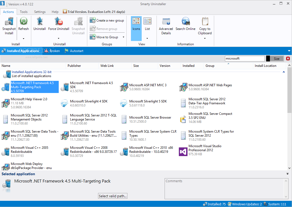The width and height of the screenshot is (292, 207).
Task: Click the Uninstall ribbon icon
Action: point(40,21)
